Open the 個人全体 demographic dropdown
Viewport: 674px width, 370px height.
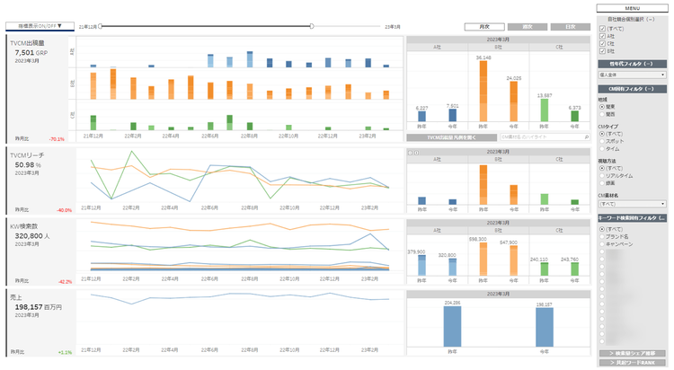pyautogui.click(x=633, y=75)
